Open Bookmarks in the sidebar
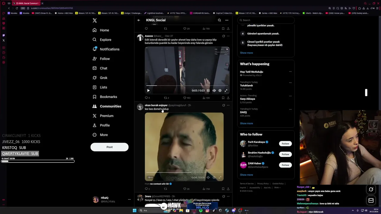The height and width of the screenshot is (214, 381). [105, 97]
